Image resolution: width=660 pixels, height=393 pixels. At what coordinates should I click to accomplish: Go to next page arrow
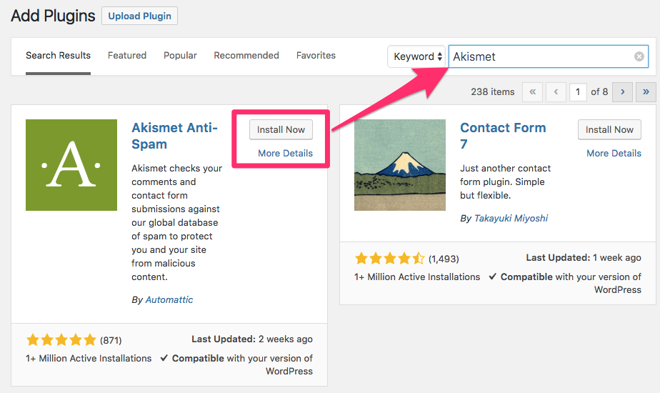point(623,92)
